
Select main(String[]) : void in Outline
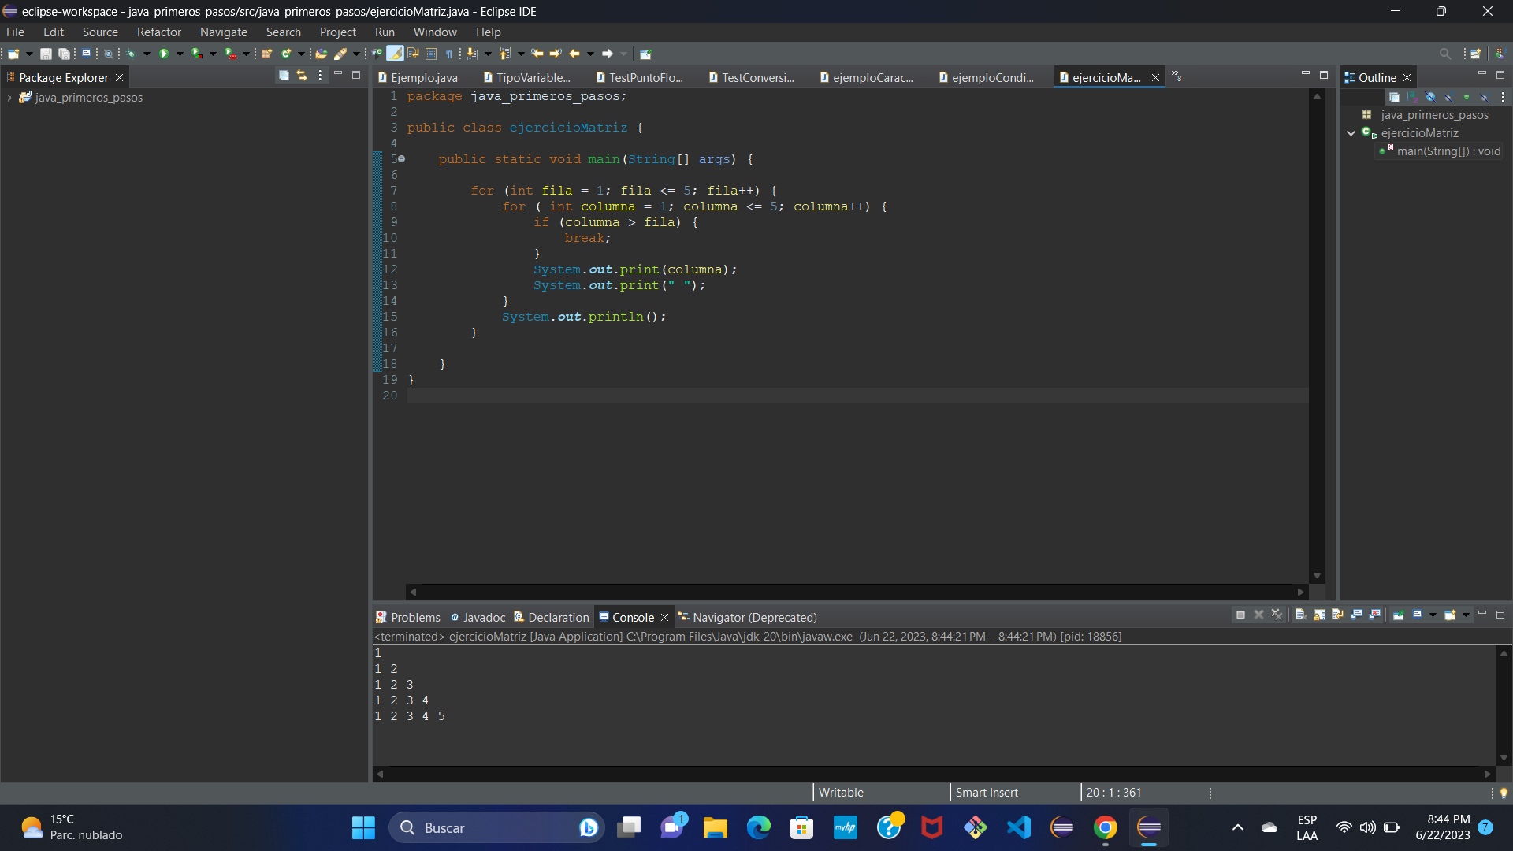1440,151
